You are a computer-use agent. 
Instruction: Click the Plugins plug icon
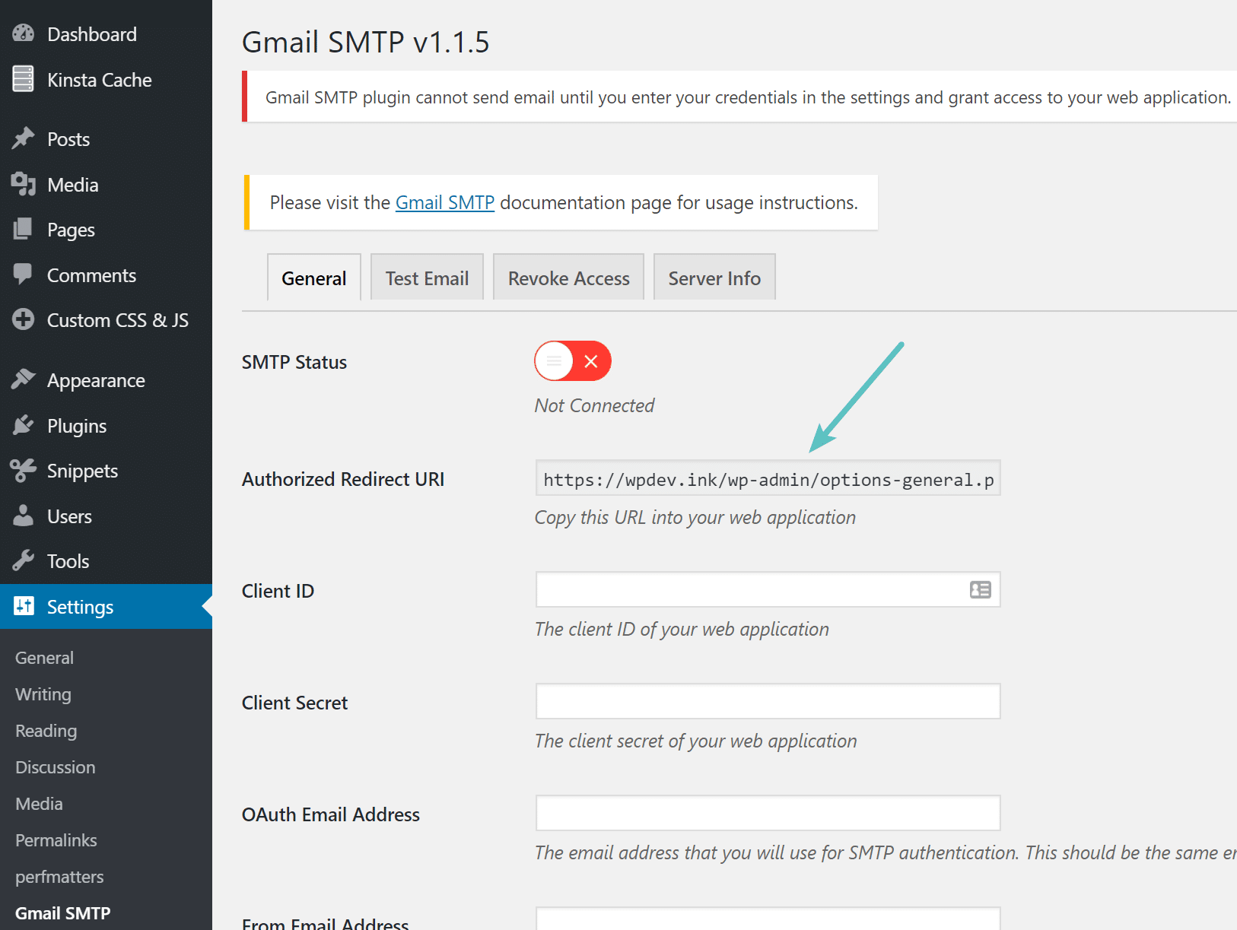pos(24,425)
